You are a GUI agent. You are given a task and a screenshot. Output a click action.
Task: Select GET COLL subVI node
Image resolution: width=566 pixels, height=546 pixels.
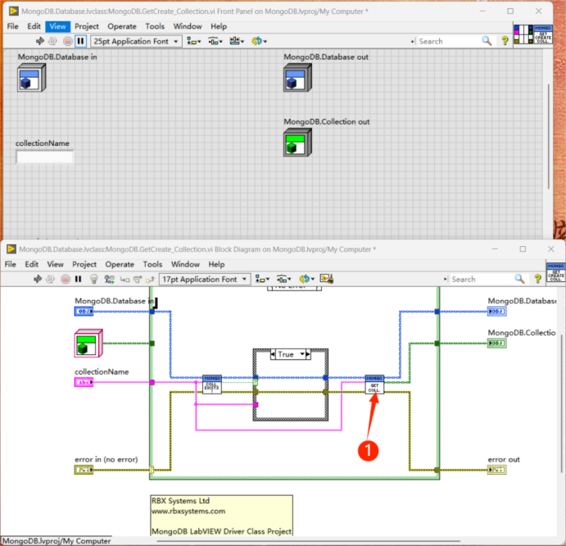point(374,384)
